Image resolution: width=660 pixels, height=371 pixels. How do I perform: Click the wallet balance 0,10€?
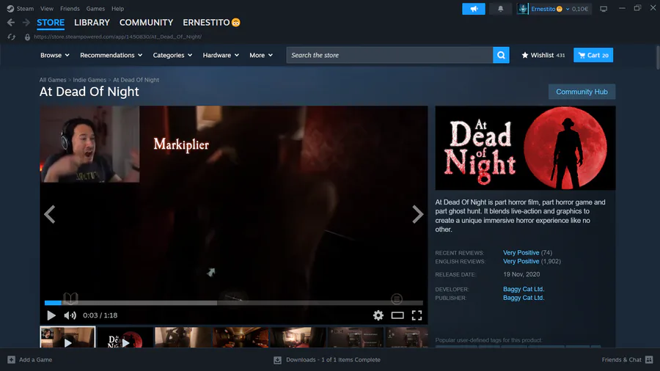tap(580, 9)
